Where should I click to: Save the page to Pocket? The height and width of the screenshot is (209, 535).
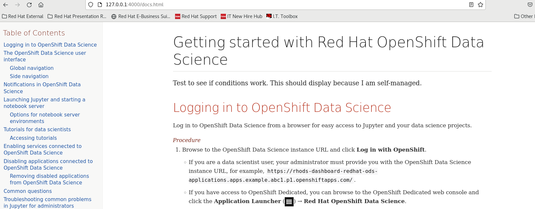coord(530,5)
